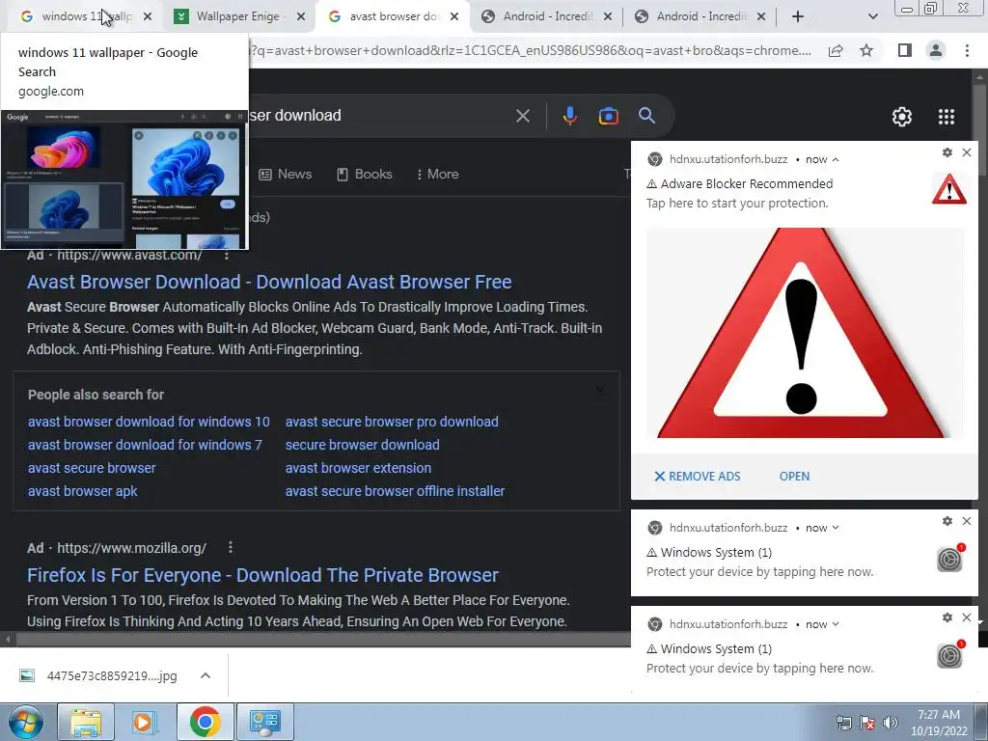988x741 pixels.
Task: Open options menu for mozilla.org ad
Action: 231,548
